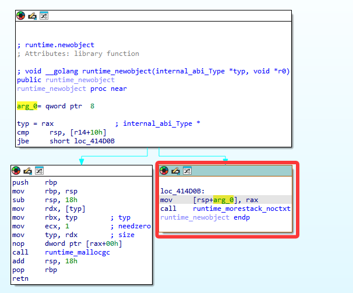Viewport: 353px width, 293px height.
Task: Select the loc_414D0B block's teal title bar
Action: [225, 171]
